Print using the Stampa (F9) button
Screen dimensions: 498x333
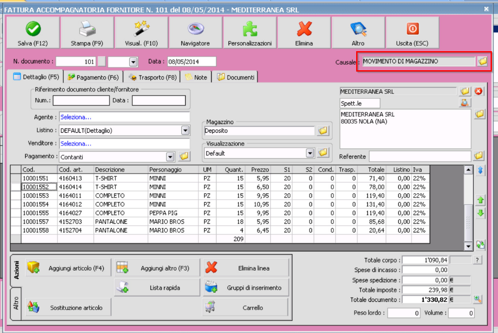pos(87,33)
